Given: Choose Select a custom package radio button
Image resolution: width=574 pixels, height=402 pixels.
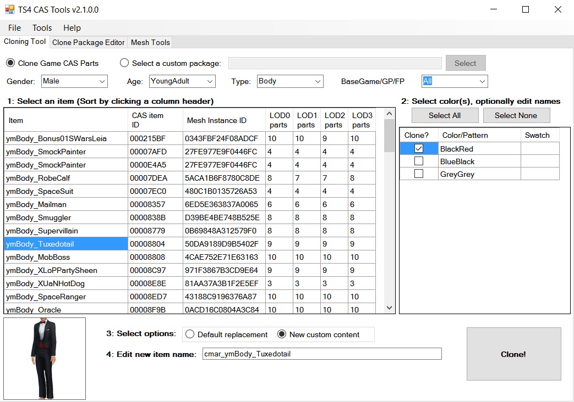Looking at the screenshot, I should point(124,63).
